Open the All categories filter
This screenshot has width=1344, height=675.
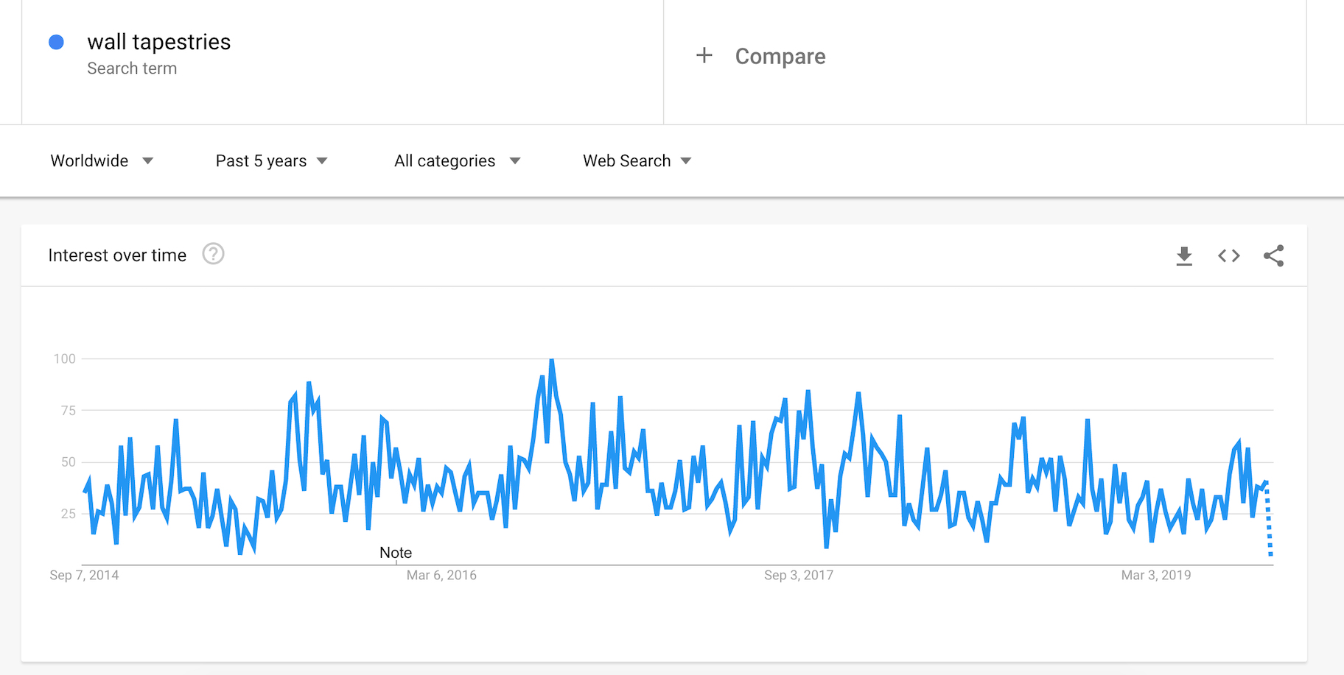coord(457,160)
